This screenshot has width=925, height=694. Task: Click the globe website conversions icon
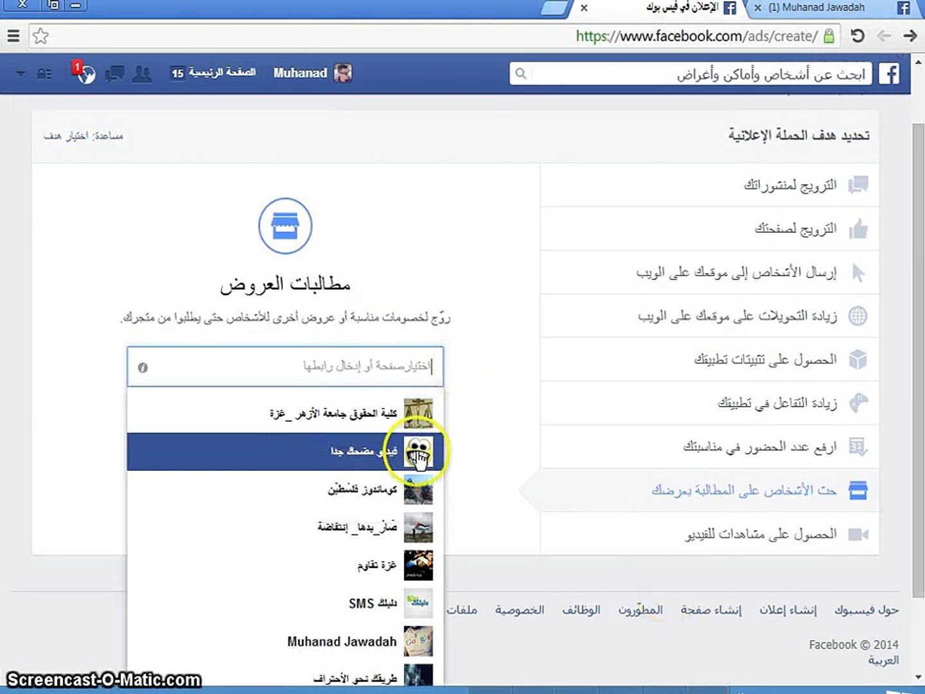pyautogui.click(x=858, y=316)
